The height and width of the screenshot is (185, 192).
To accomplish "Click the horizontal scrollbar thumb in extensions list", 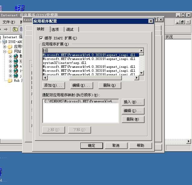I will point(96,78).
